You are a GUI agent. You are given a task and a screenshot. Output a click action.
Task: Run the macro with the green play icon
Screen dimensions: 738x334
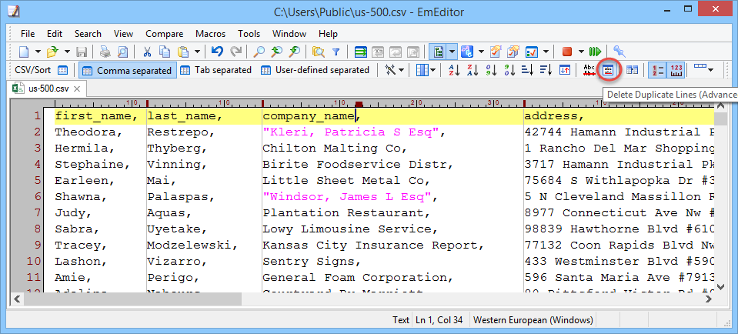(x=595, y=52)
